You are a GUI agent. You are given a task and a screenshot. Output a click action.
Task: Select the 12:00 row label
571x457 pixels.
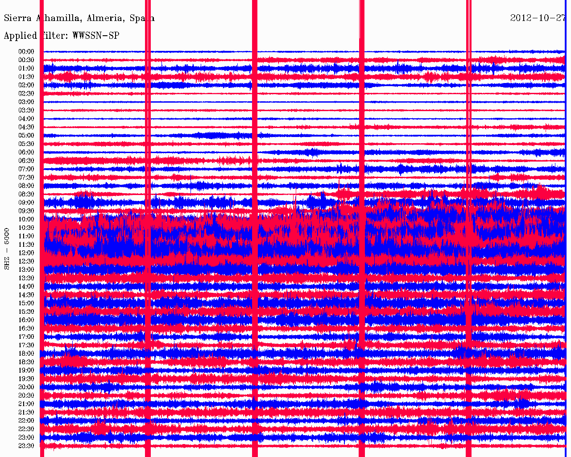point(26,253)
